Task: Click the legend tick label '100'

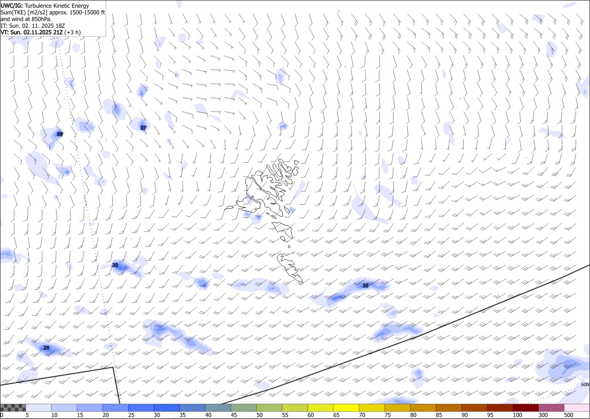Action: (x=517, y=415)
